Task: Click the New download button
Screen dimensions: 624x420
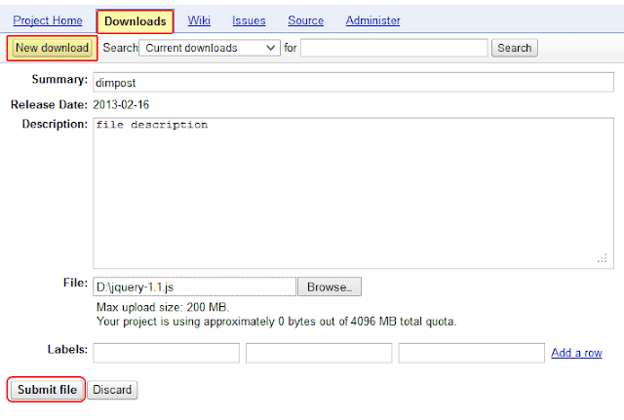Action: tap(52, 48)
